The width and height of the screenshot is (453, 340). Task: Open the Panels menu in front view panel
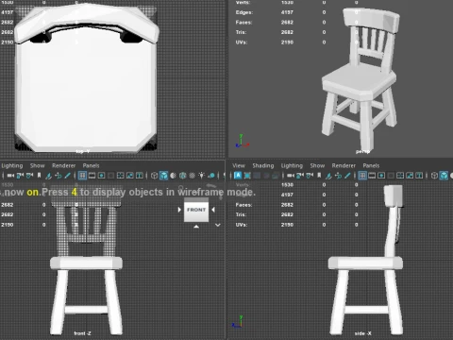(91, 165)
